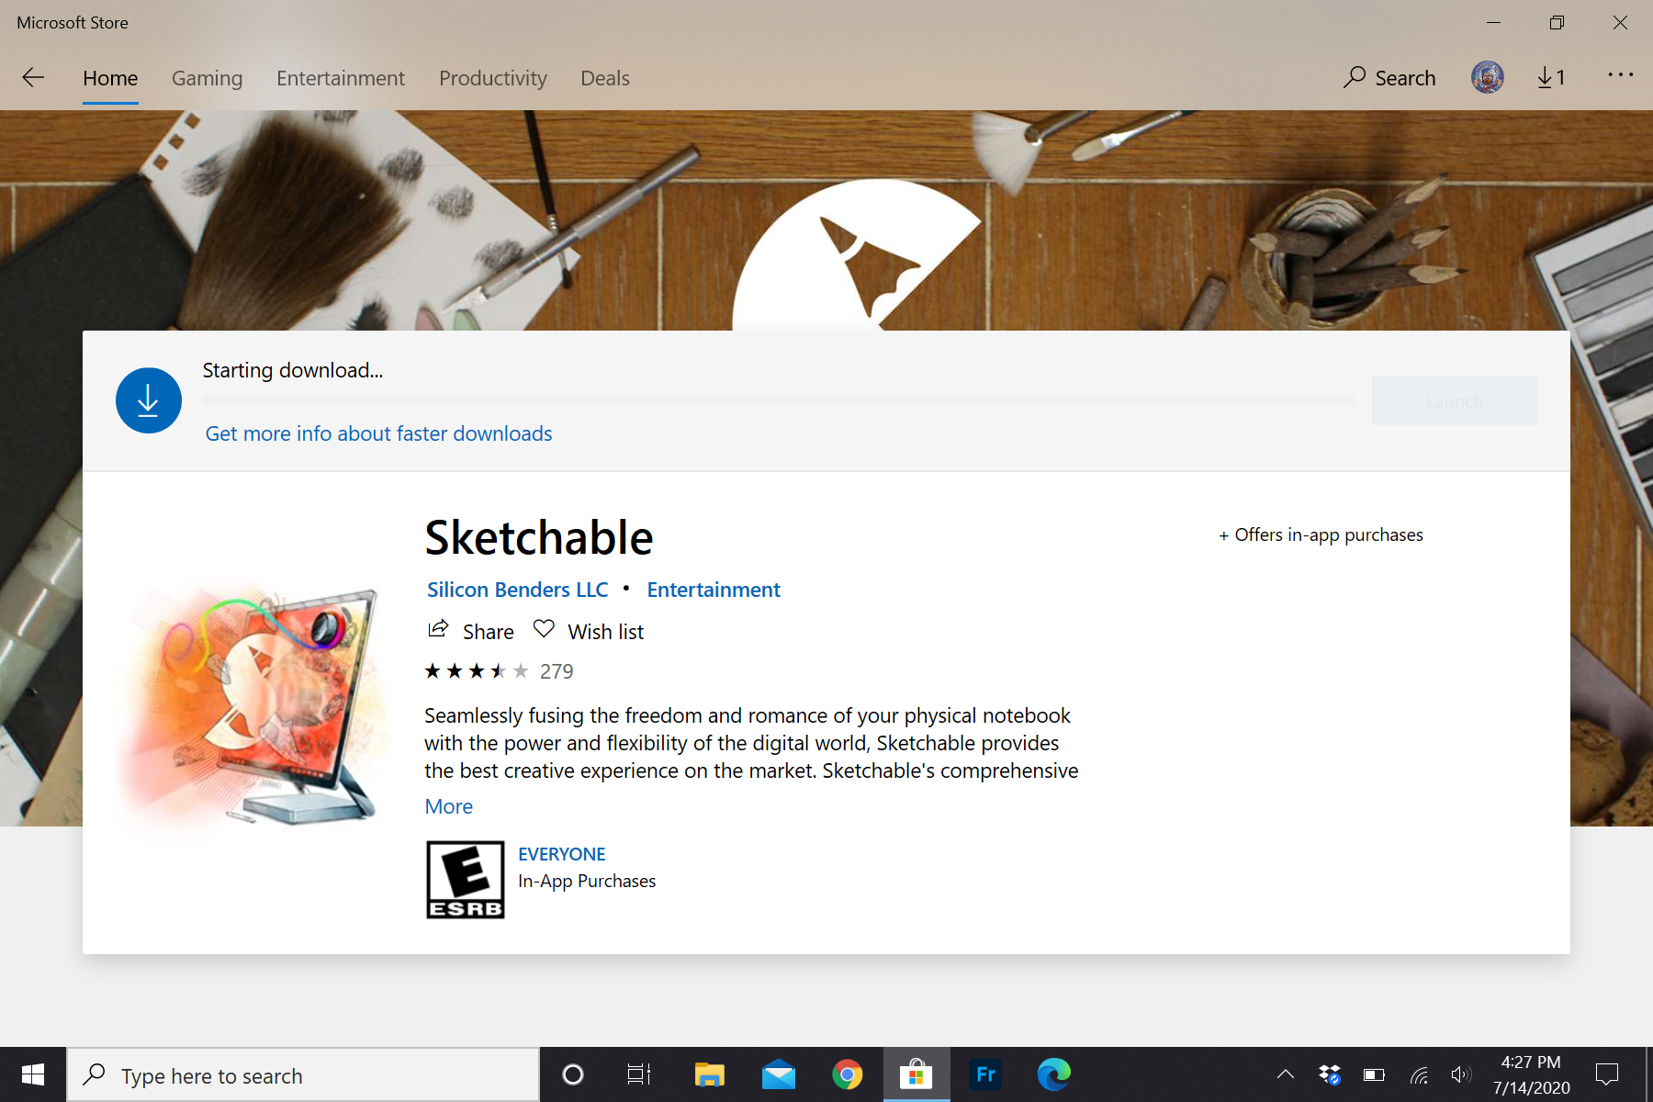This screenshot has width=1653, height=1102.
Task: Open faster downloads info link
Action: (378, 433)
